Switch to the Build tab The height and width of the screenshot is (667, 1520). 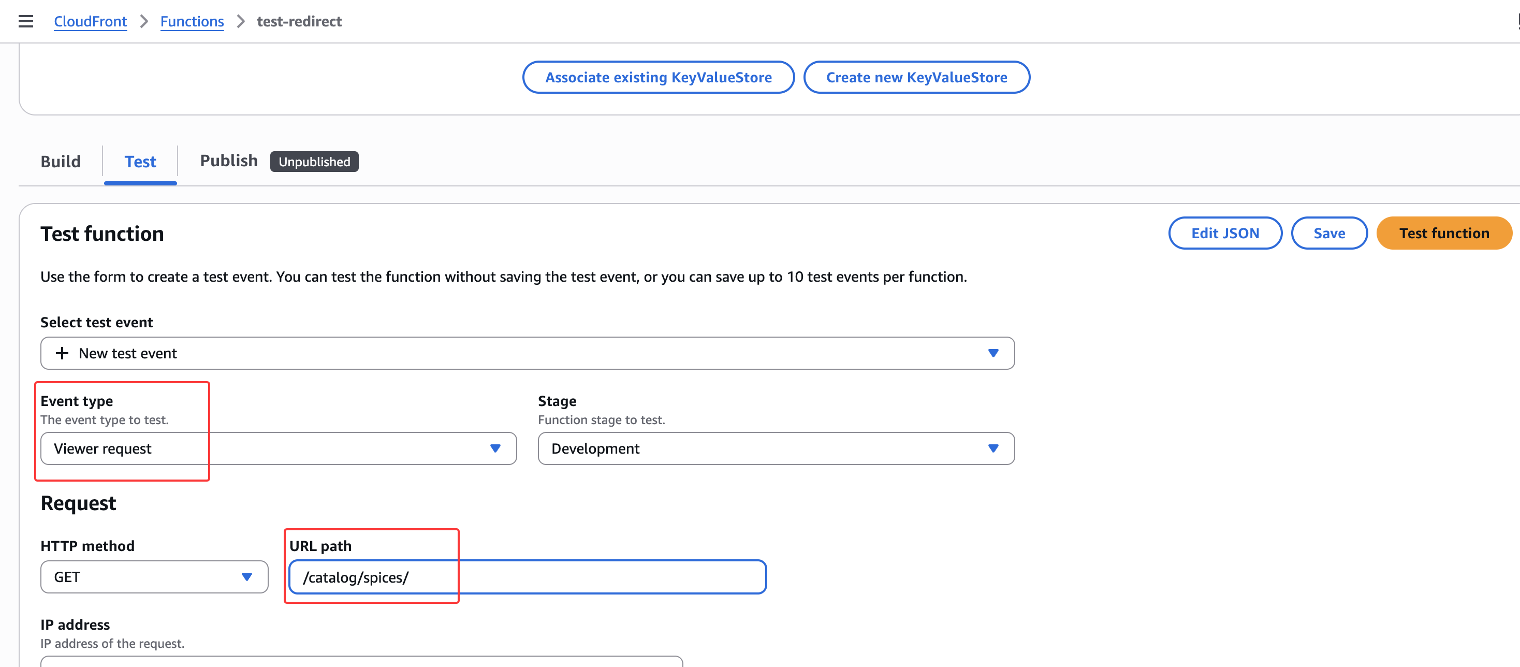(x=60, y=161)
